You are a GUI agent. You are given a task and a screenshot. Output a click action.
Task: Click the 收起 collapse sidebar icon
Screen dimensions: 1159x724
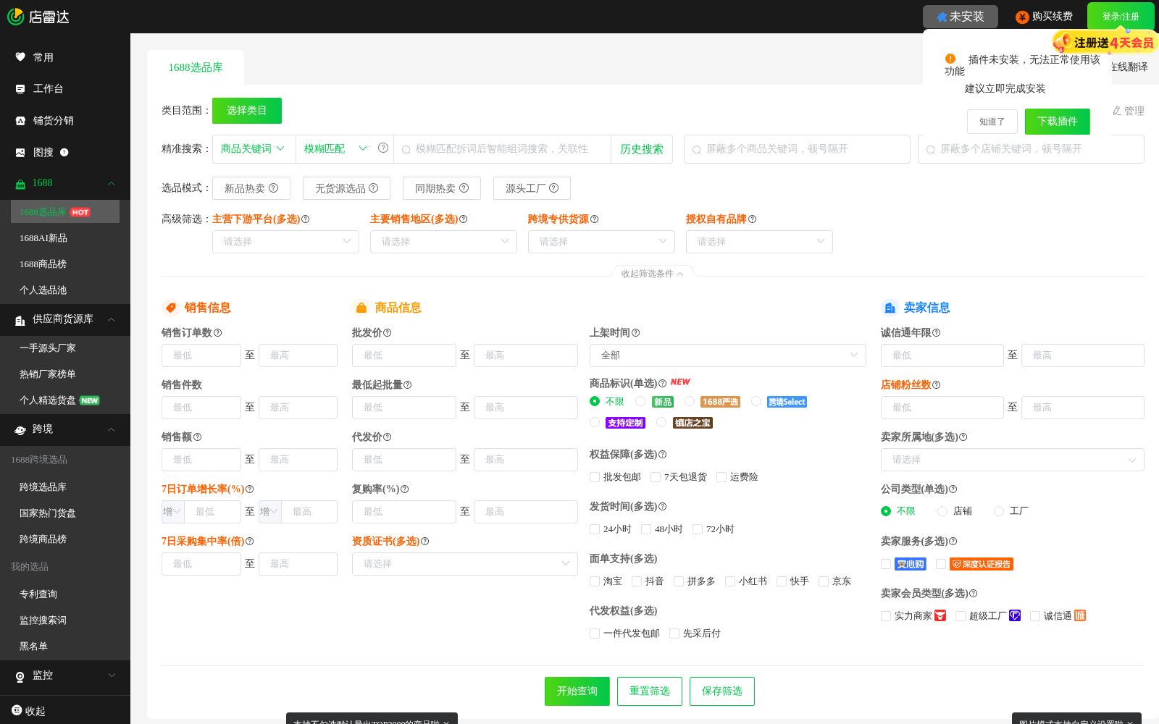(x=17, y=710)
